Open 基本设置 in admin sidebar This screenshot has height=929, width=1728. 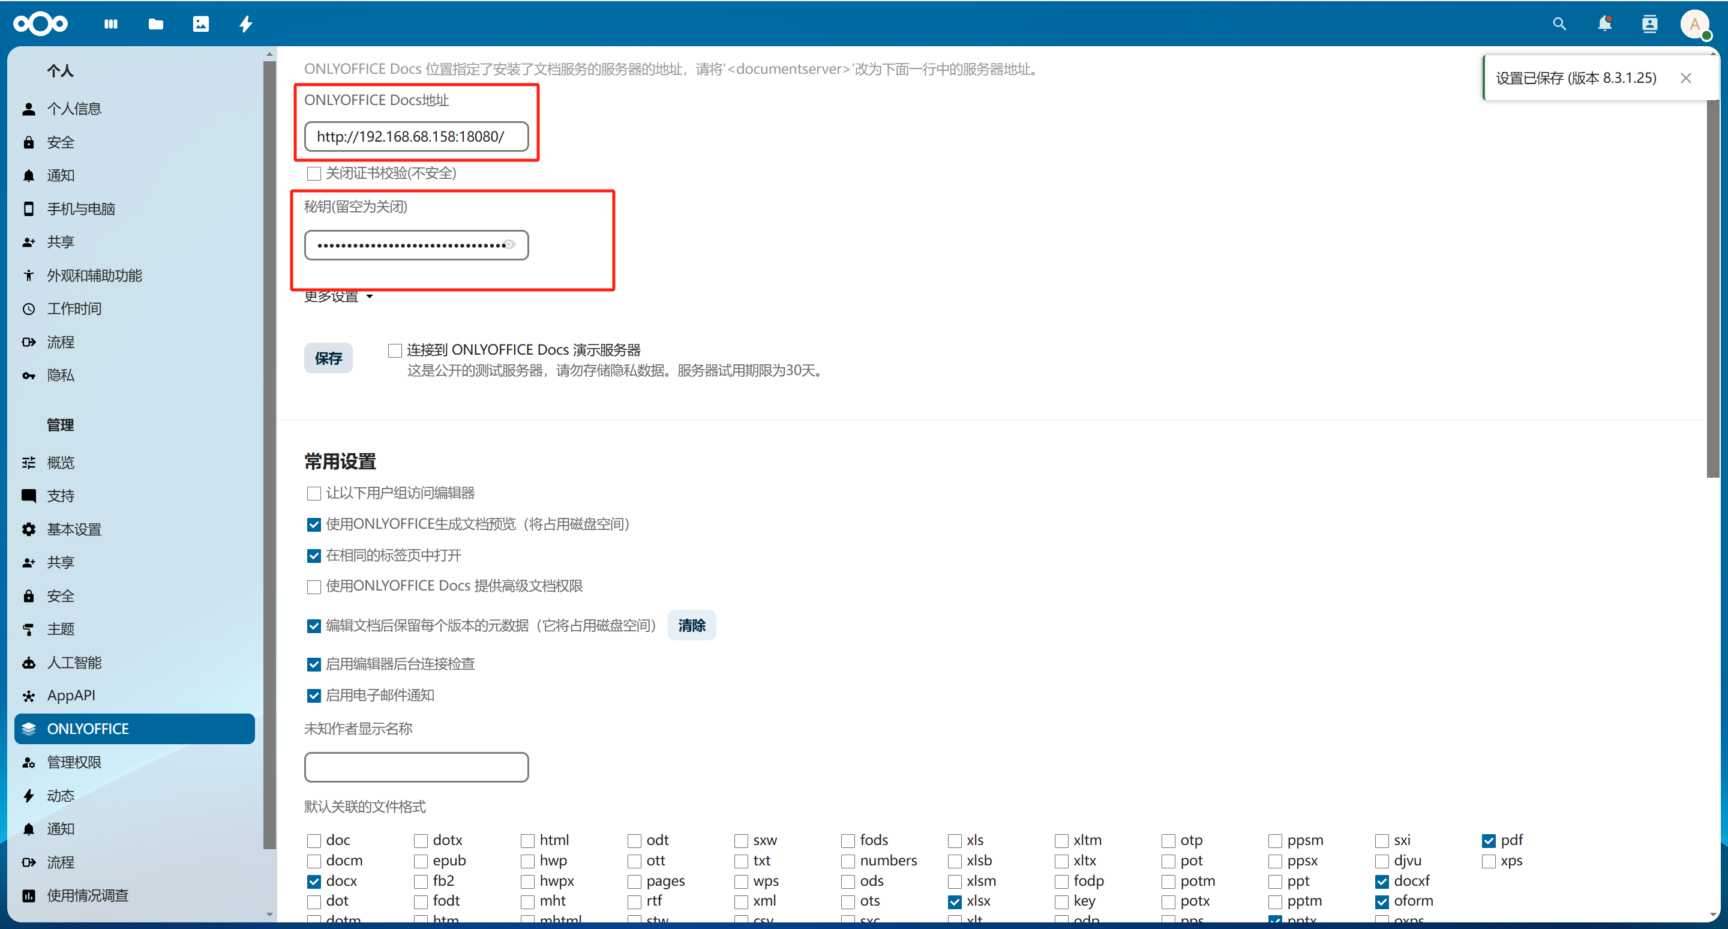(x=74, y=529)
